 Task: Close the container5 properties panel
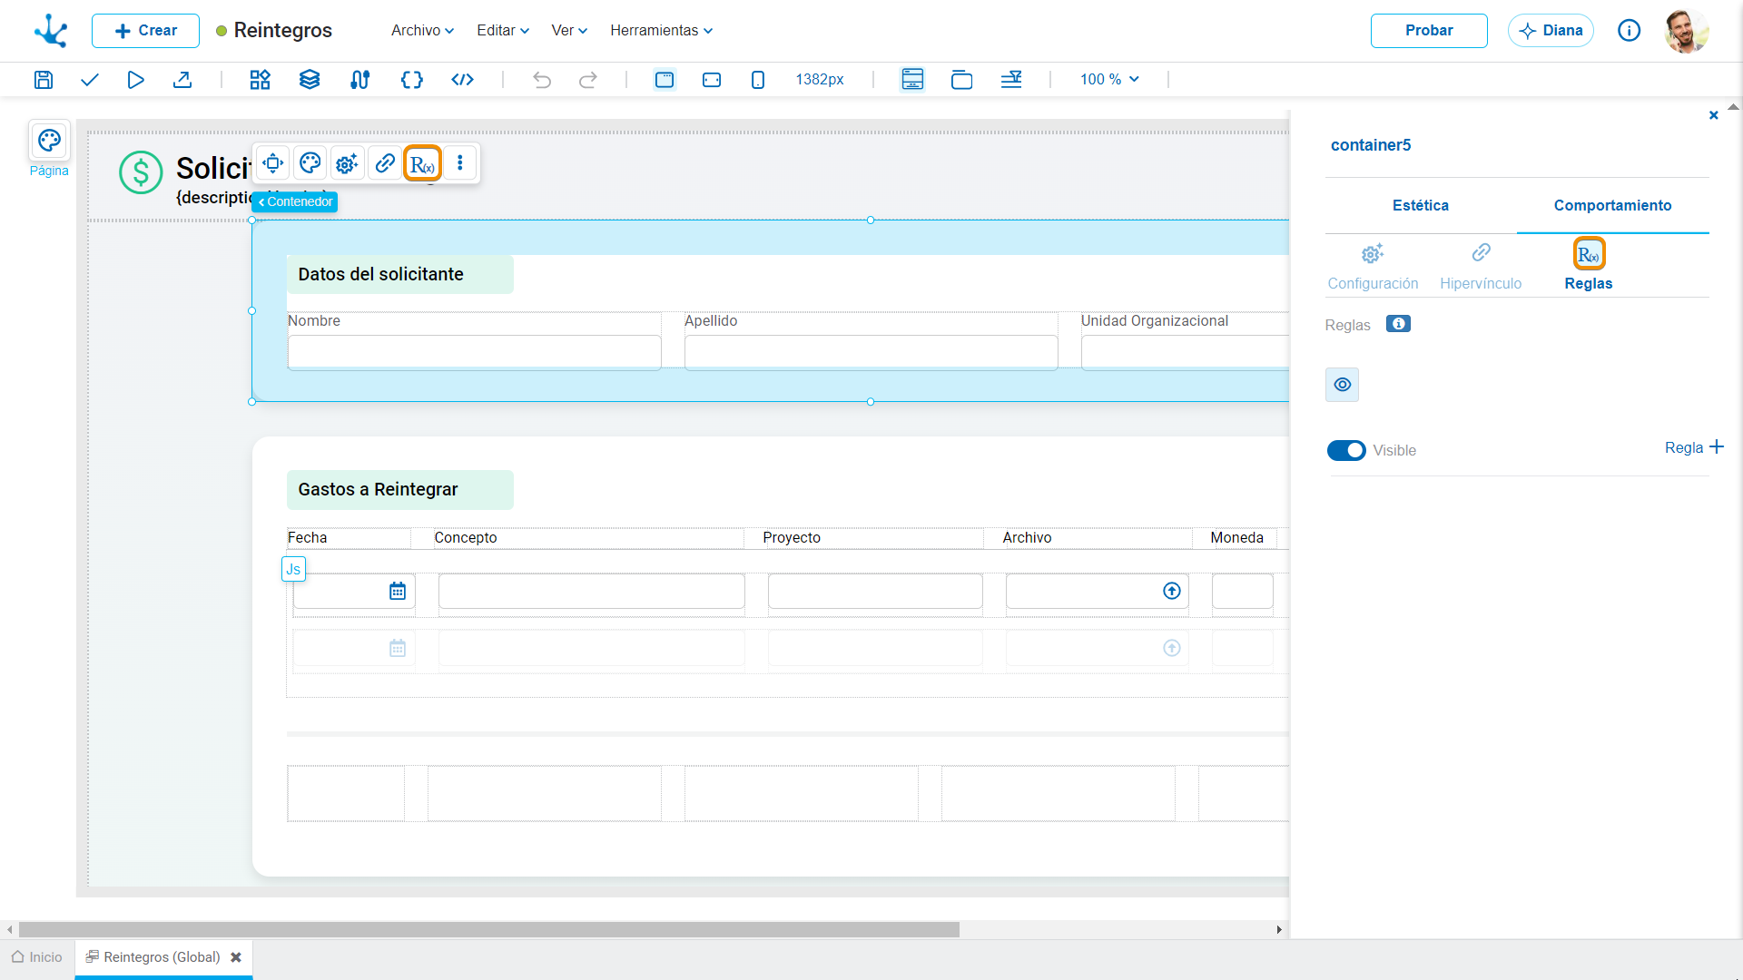coord(1713,115)
